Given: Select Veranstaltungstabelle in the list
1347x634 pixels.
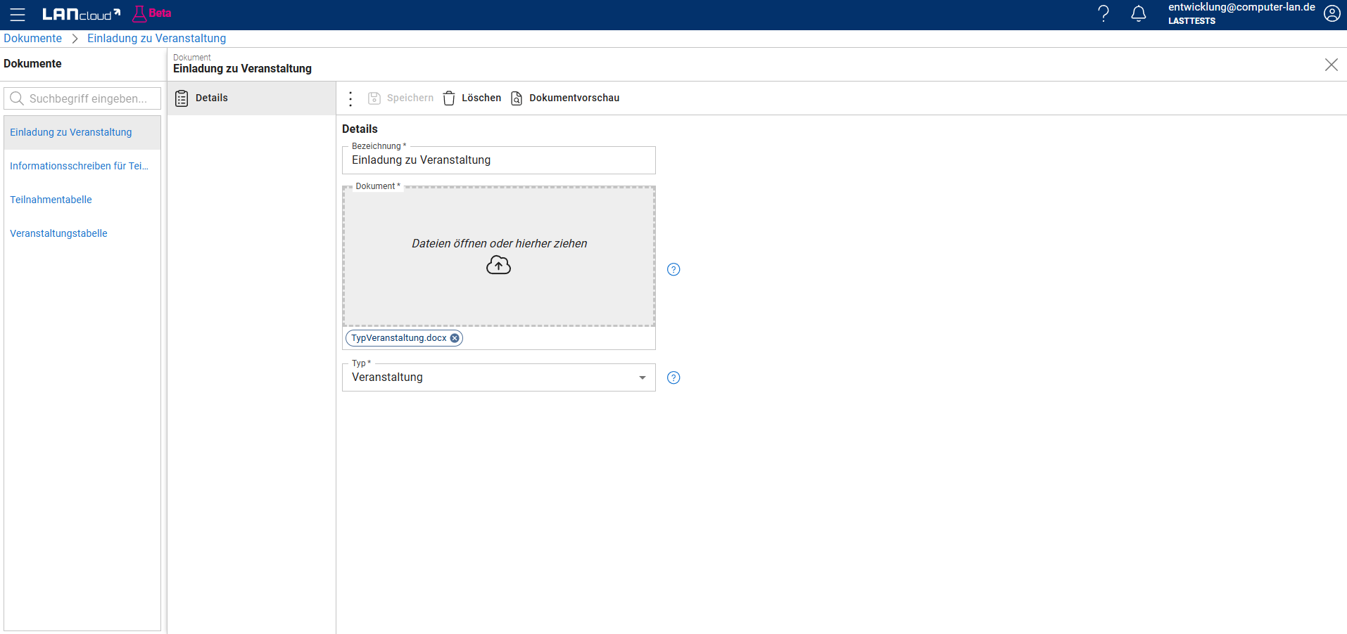Looking at the screenshot, I should [x=58, y=233].
